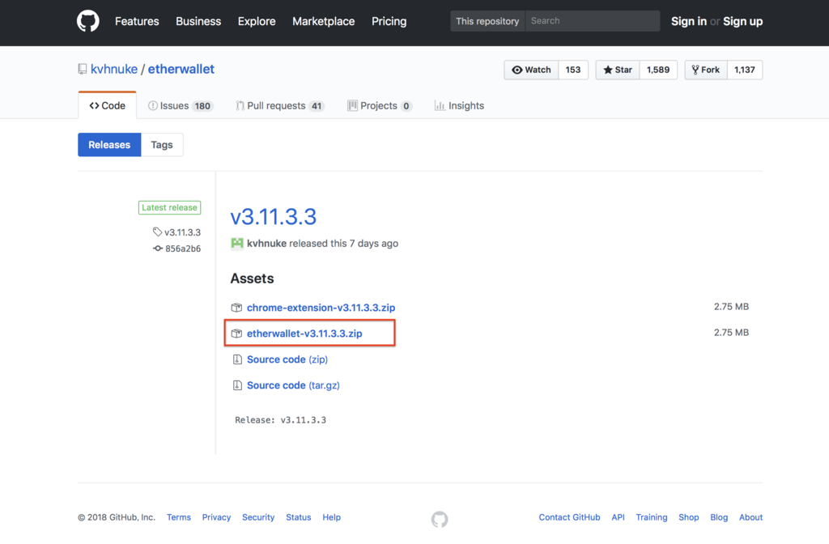Click the commit icon next to 856a2b6
The height and width of the screenshot is (544, 829).
(158, 248)
